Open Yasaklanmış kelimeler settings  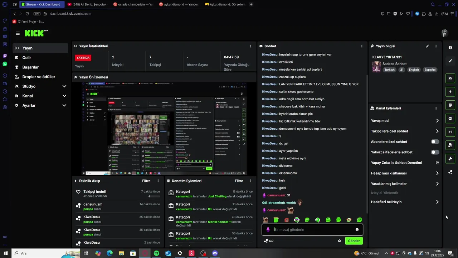pos(405,184)
